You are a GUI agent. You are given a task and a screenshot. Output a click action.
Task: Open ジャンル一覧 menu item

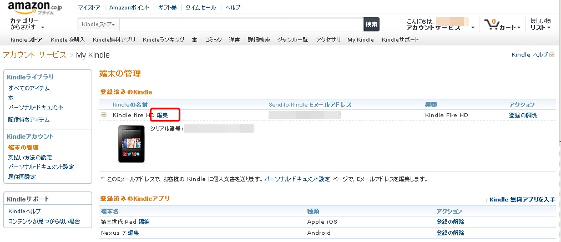(x=292, y=40)
